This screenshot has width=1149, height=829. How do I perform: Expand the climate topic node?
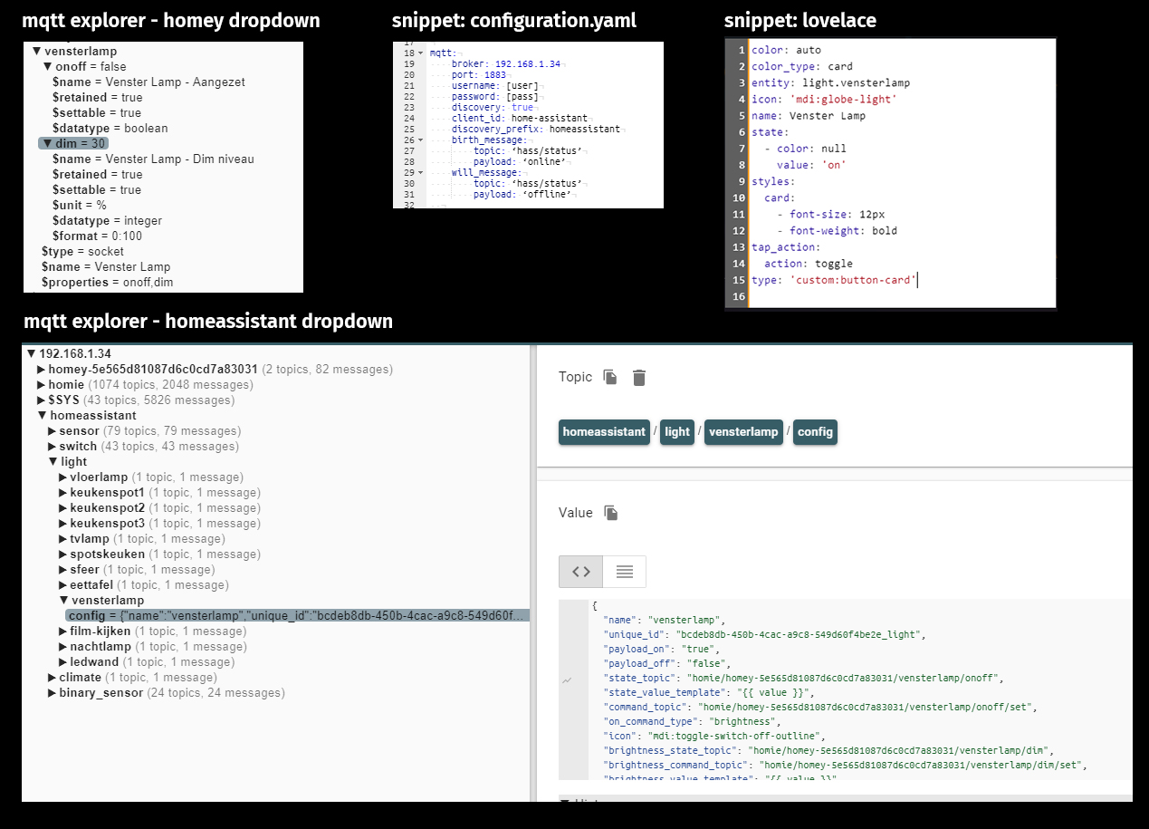[x=53, y=678]
